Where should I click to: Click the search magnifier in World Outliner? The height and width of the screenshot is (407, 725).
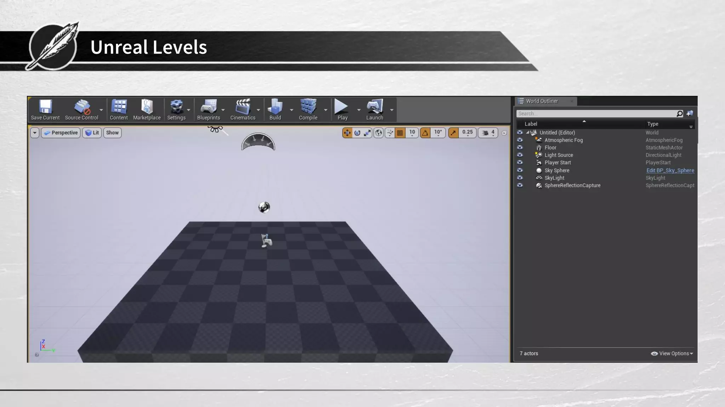tap(679, 113)
